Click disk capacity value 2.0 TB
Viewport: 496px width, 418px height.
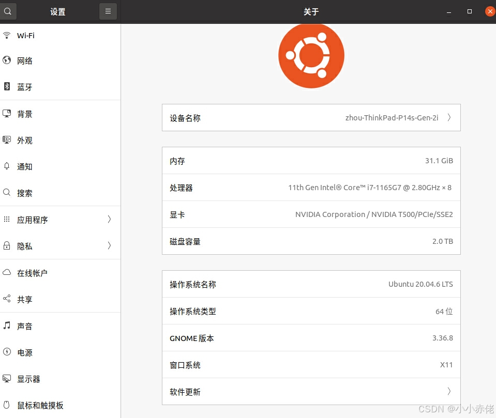pos(443,241)
